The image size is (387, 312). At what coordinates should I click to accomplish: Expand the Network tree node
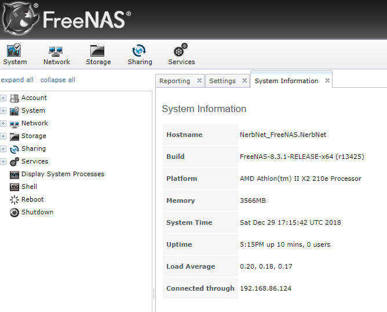click(x=3, y=123)
